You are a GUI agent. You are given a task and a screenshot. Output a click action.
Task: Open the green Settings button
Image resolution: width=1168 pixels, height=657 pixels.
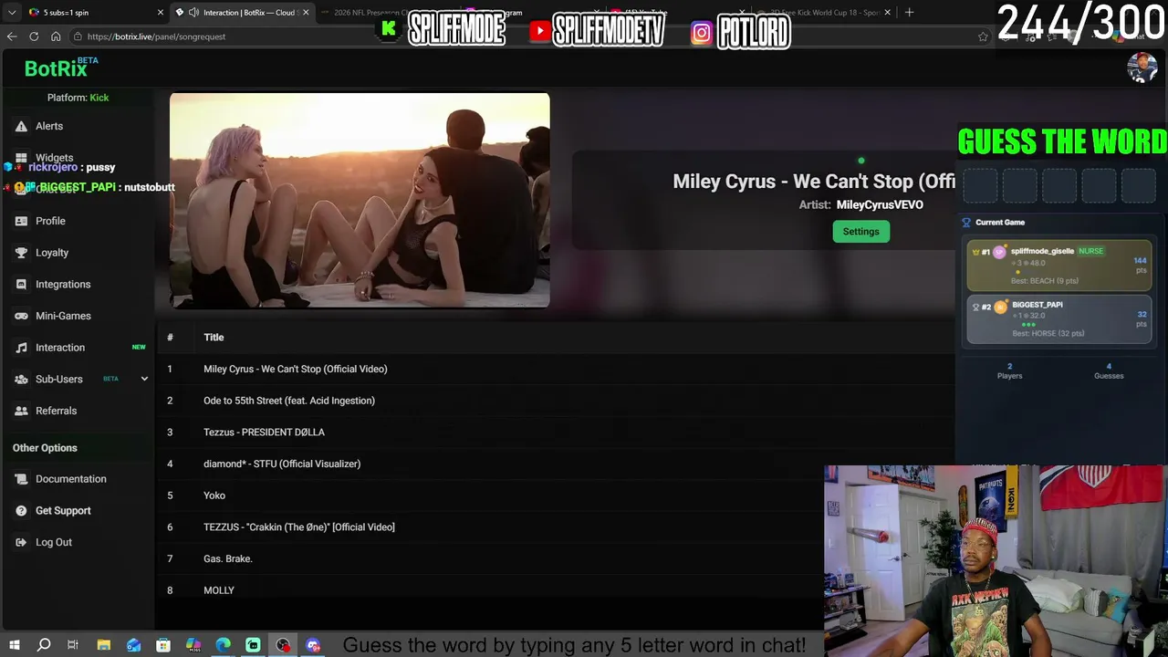tap(860, 232)
